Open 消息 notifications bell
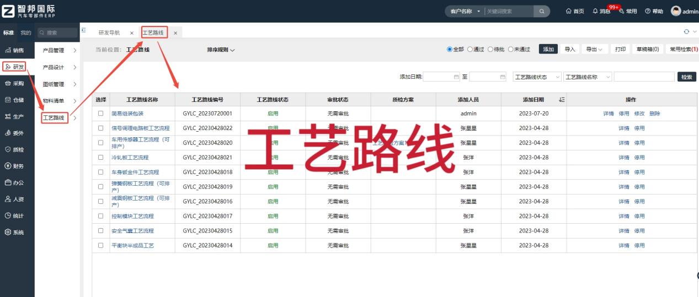This screenshot has height=297, width=699. click(601, 11)
